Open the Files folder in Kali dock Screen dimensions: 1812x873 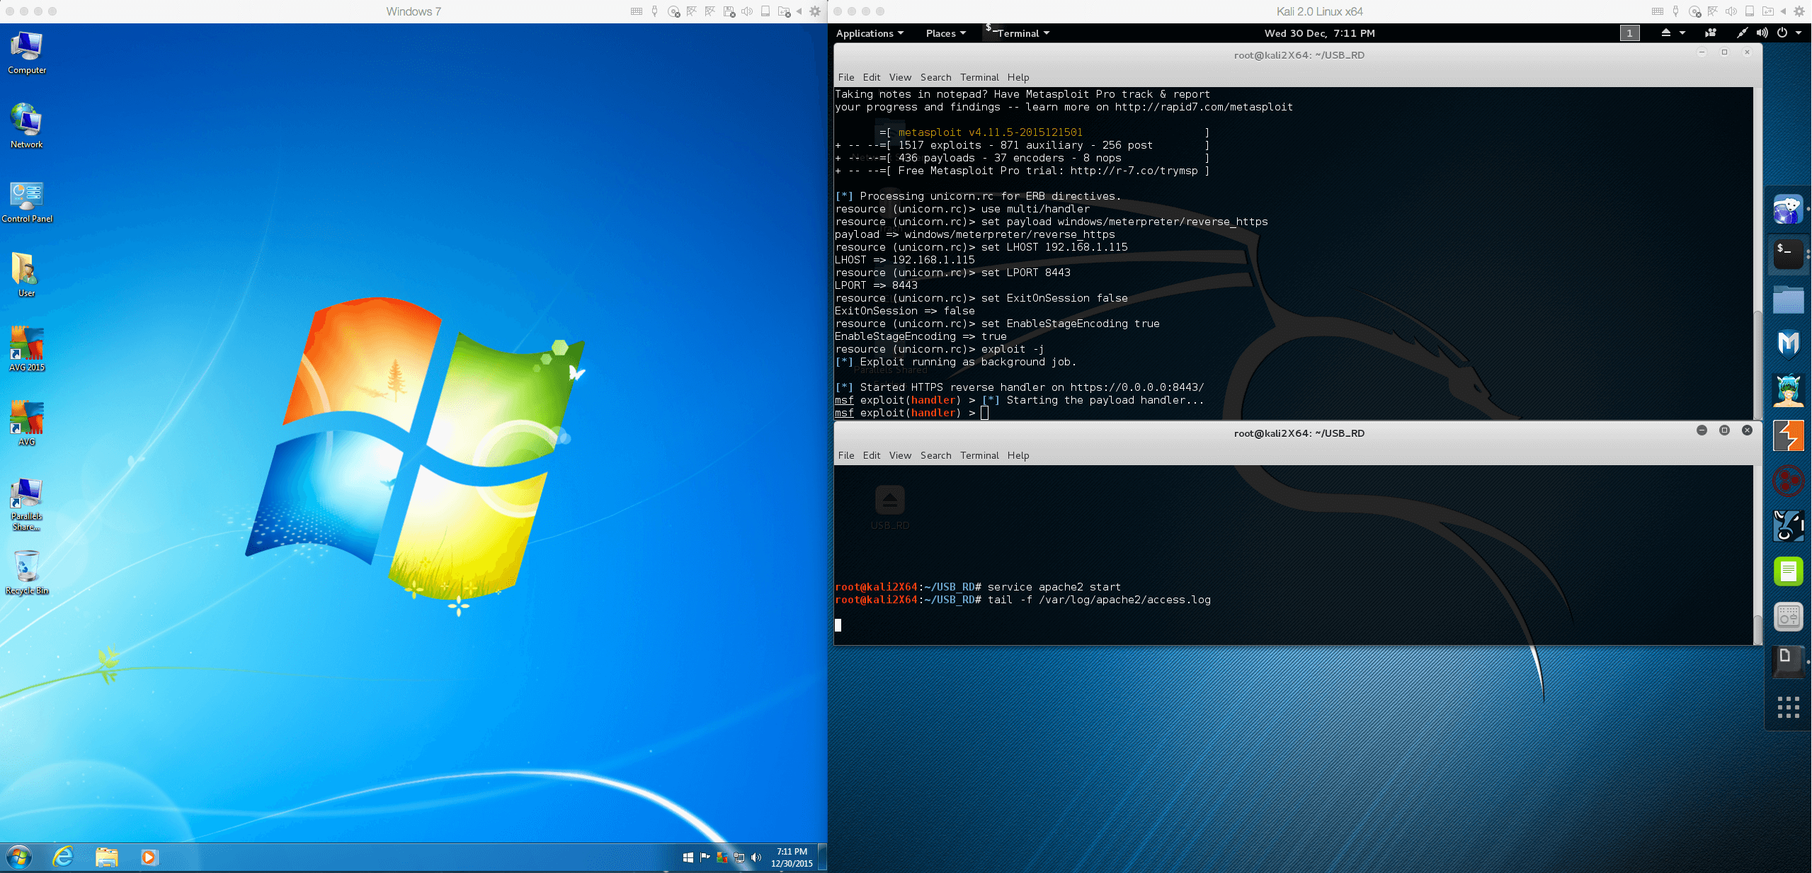pyautogui.click(x=1788, y=300)
